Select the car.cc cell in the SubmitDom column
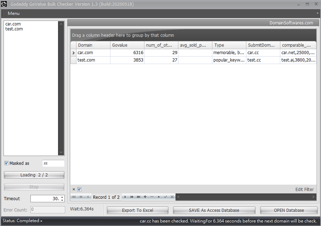The width and height of the screenshot is (321, 226). point(263,53)
